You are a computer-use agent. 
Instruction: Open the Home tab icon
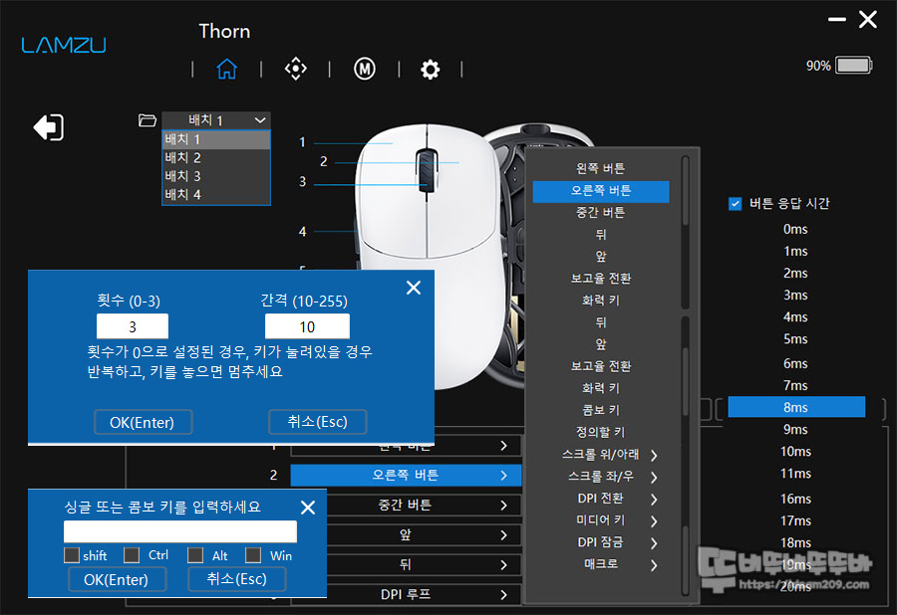click(226, 69)
